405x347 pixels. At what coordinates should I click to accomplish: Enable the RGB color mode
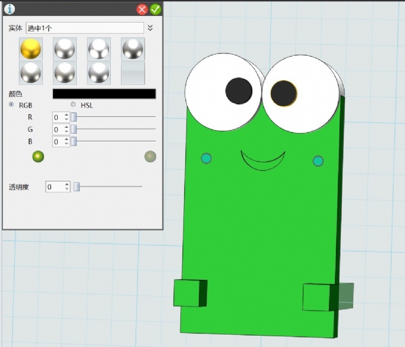pyautogui.click(x=12, y=105)
